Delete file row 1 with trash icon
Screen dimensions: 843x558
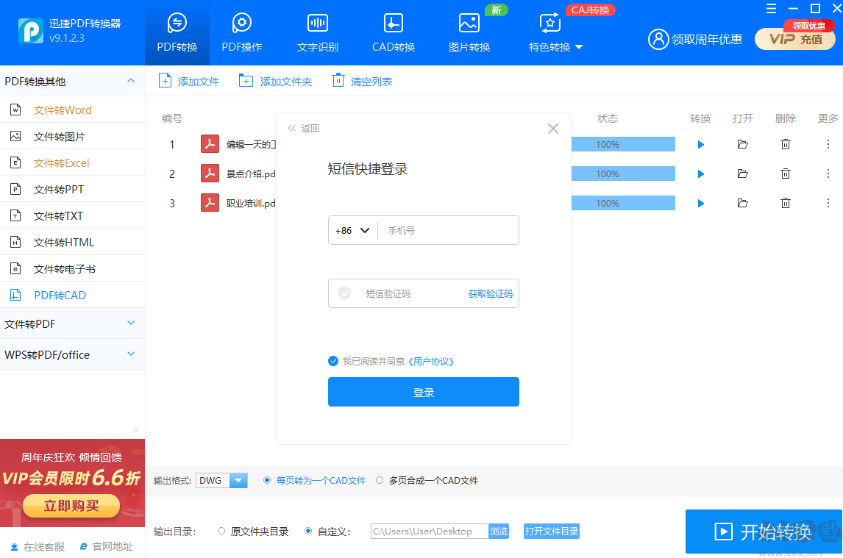(x=786, y=144)
